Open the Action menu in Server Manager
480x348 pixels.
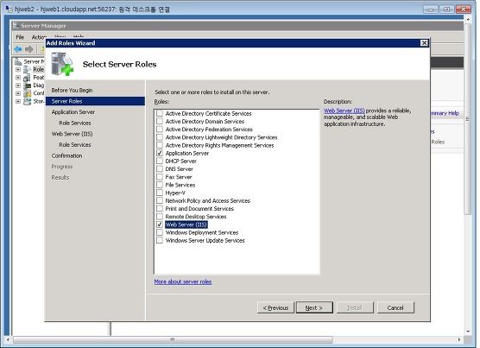pos(39,37)
